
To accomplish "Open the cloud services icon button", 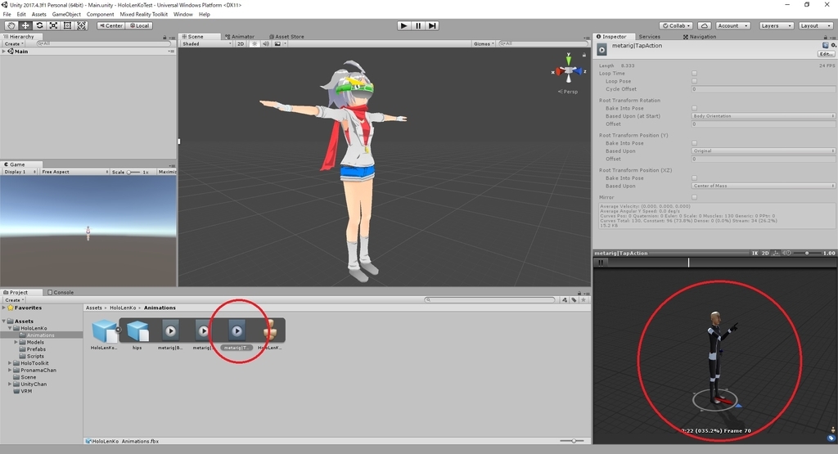I will coord(705,25).
